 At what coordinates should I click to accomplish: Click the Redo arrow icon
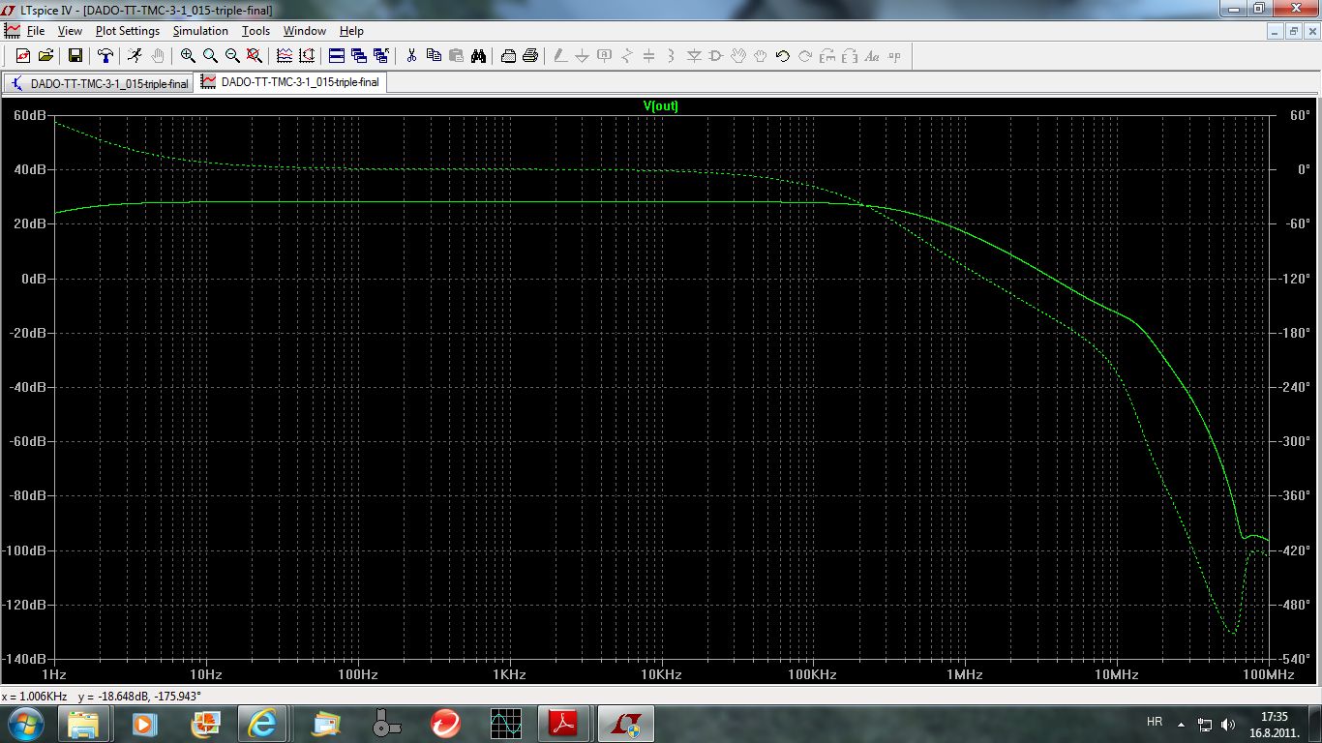click(x=805, y=56)
